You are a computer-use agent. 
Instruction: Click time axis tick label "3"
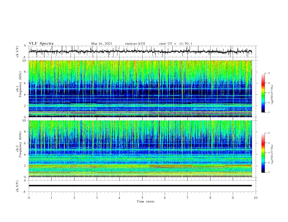click(97, 198)
